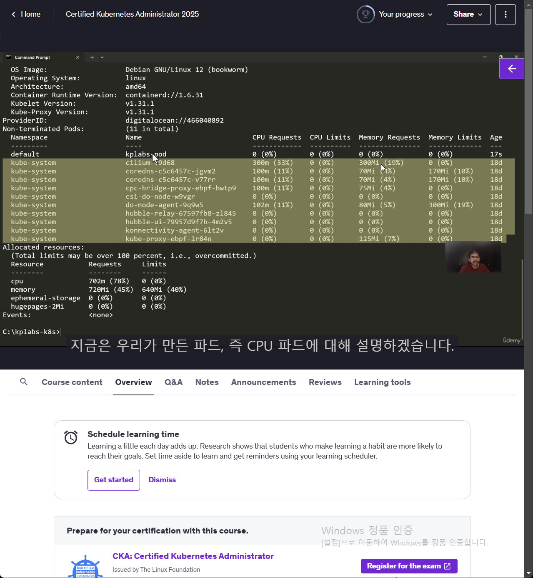Viewport: 533px width, 578px height.
Task: Open CKA: Certified Kubernetes Administrator link
Action: [193, 556]
